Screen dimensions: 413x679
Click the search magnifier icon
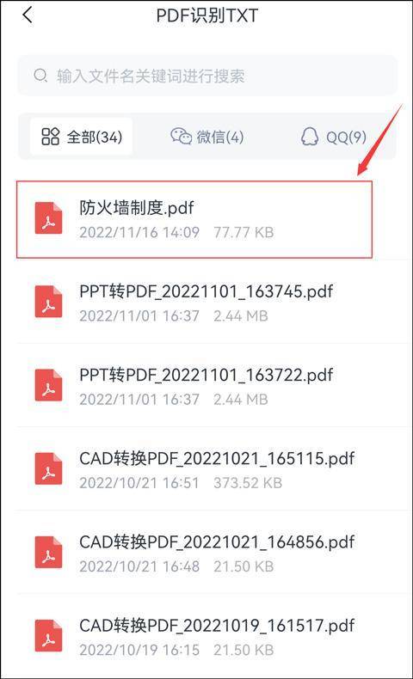tap(40, 76)
